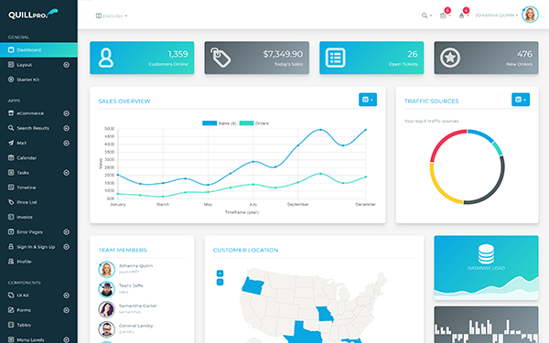This screenshot has width=549, height=343.
Task: Click the Customers Online card
Action: pos(142,58)
